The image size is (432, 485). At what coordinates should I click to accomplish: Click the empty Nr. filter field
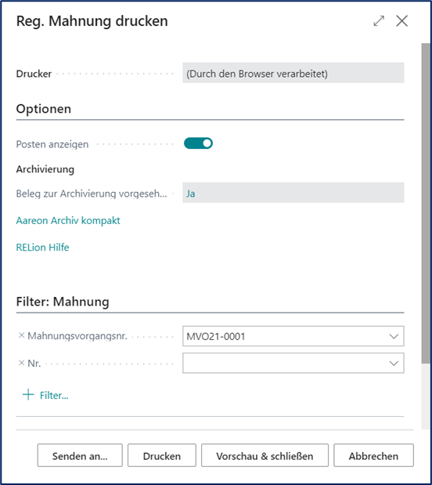pyautogui.click(x=293, y=363)
